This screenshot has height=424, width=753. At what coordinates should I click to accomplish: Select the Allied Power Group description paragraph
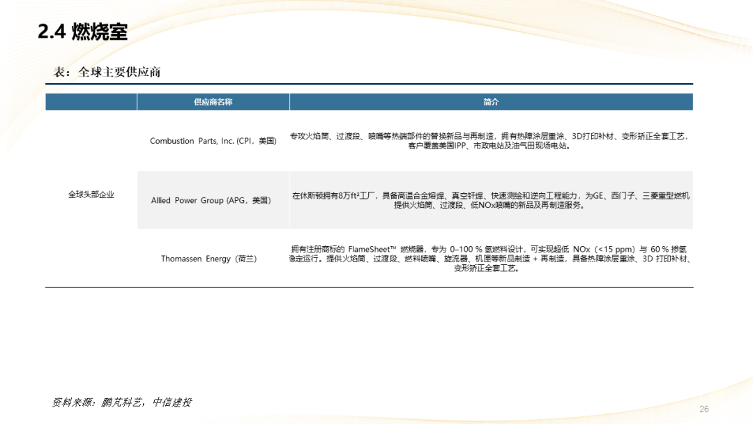point(491,201)
